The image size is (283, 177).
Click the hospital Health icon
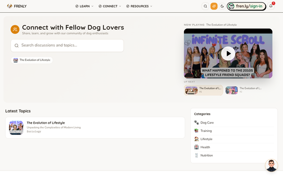[196, 147]
